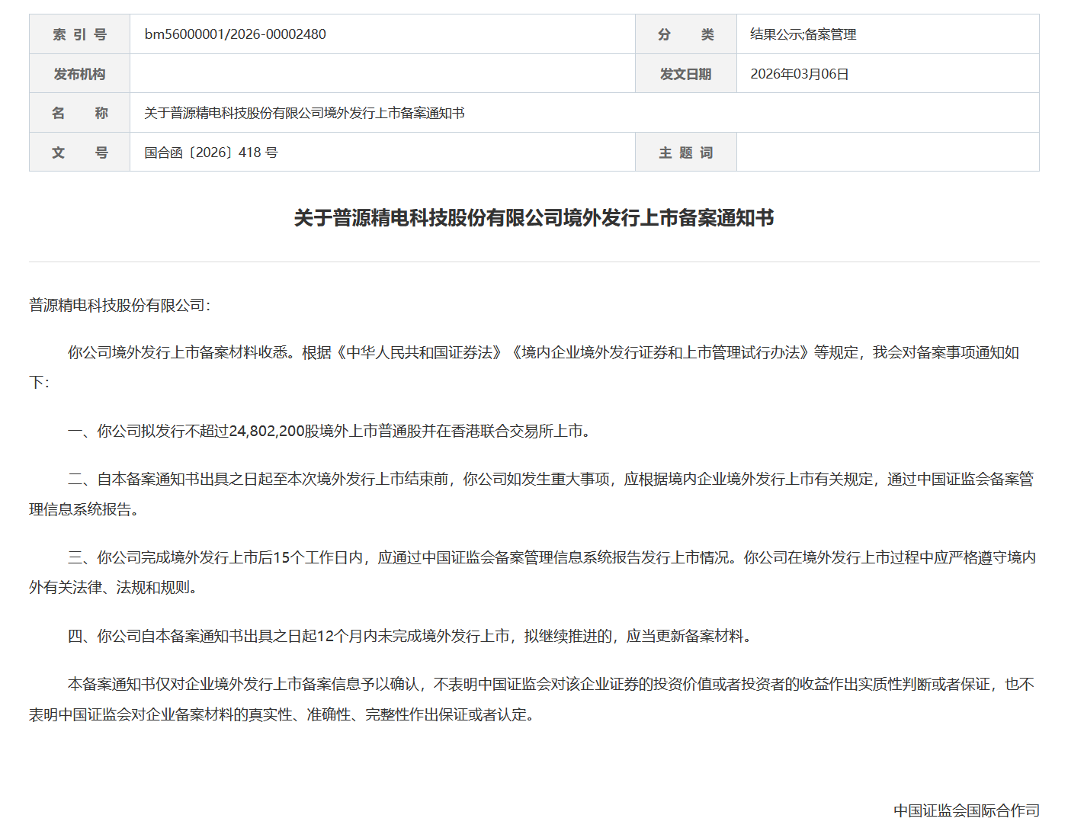The image size is (1068, 828).
Task: Click the 主题词 label cell
Action: 686,152
